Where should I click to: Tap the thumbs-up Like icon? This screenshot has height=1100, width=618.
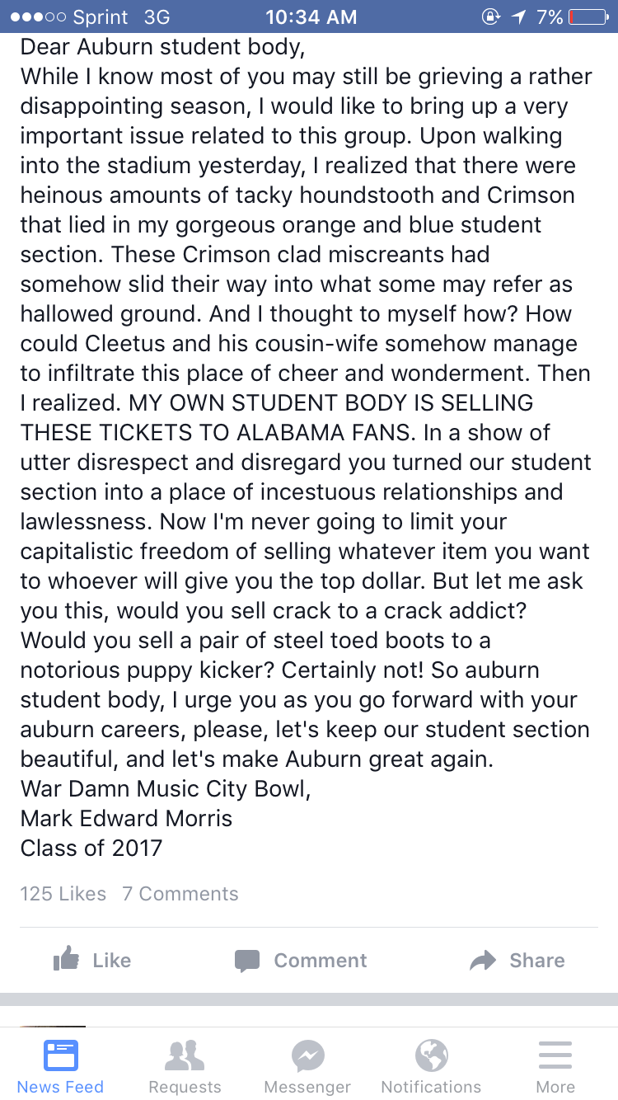pos(66,959)
